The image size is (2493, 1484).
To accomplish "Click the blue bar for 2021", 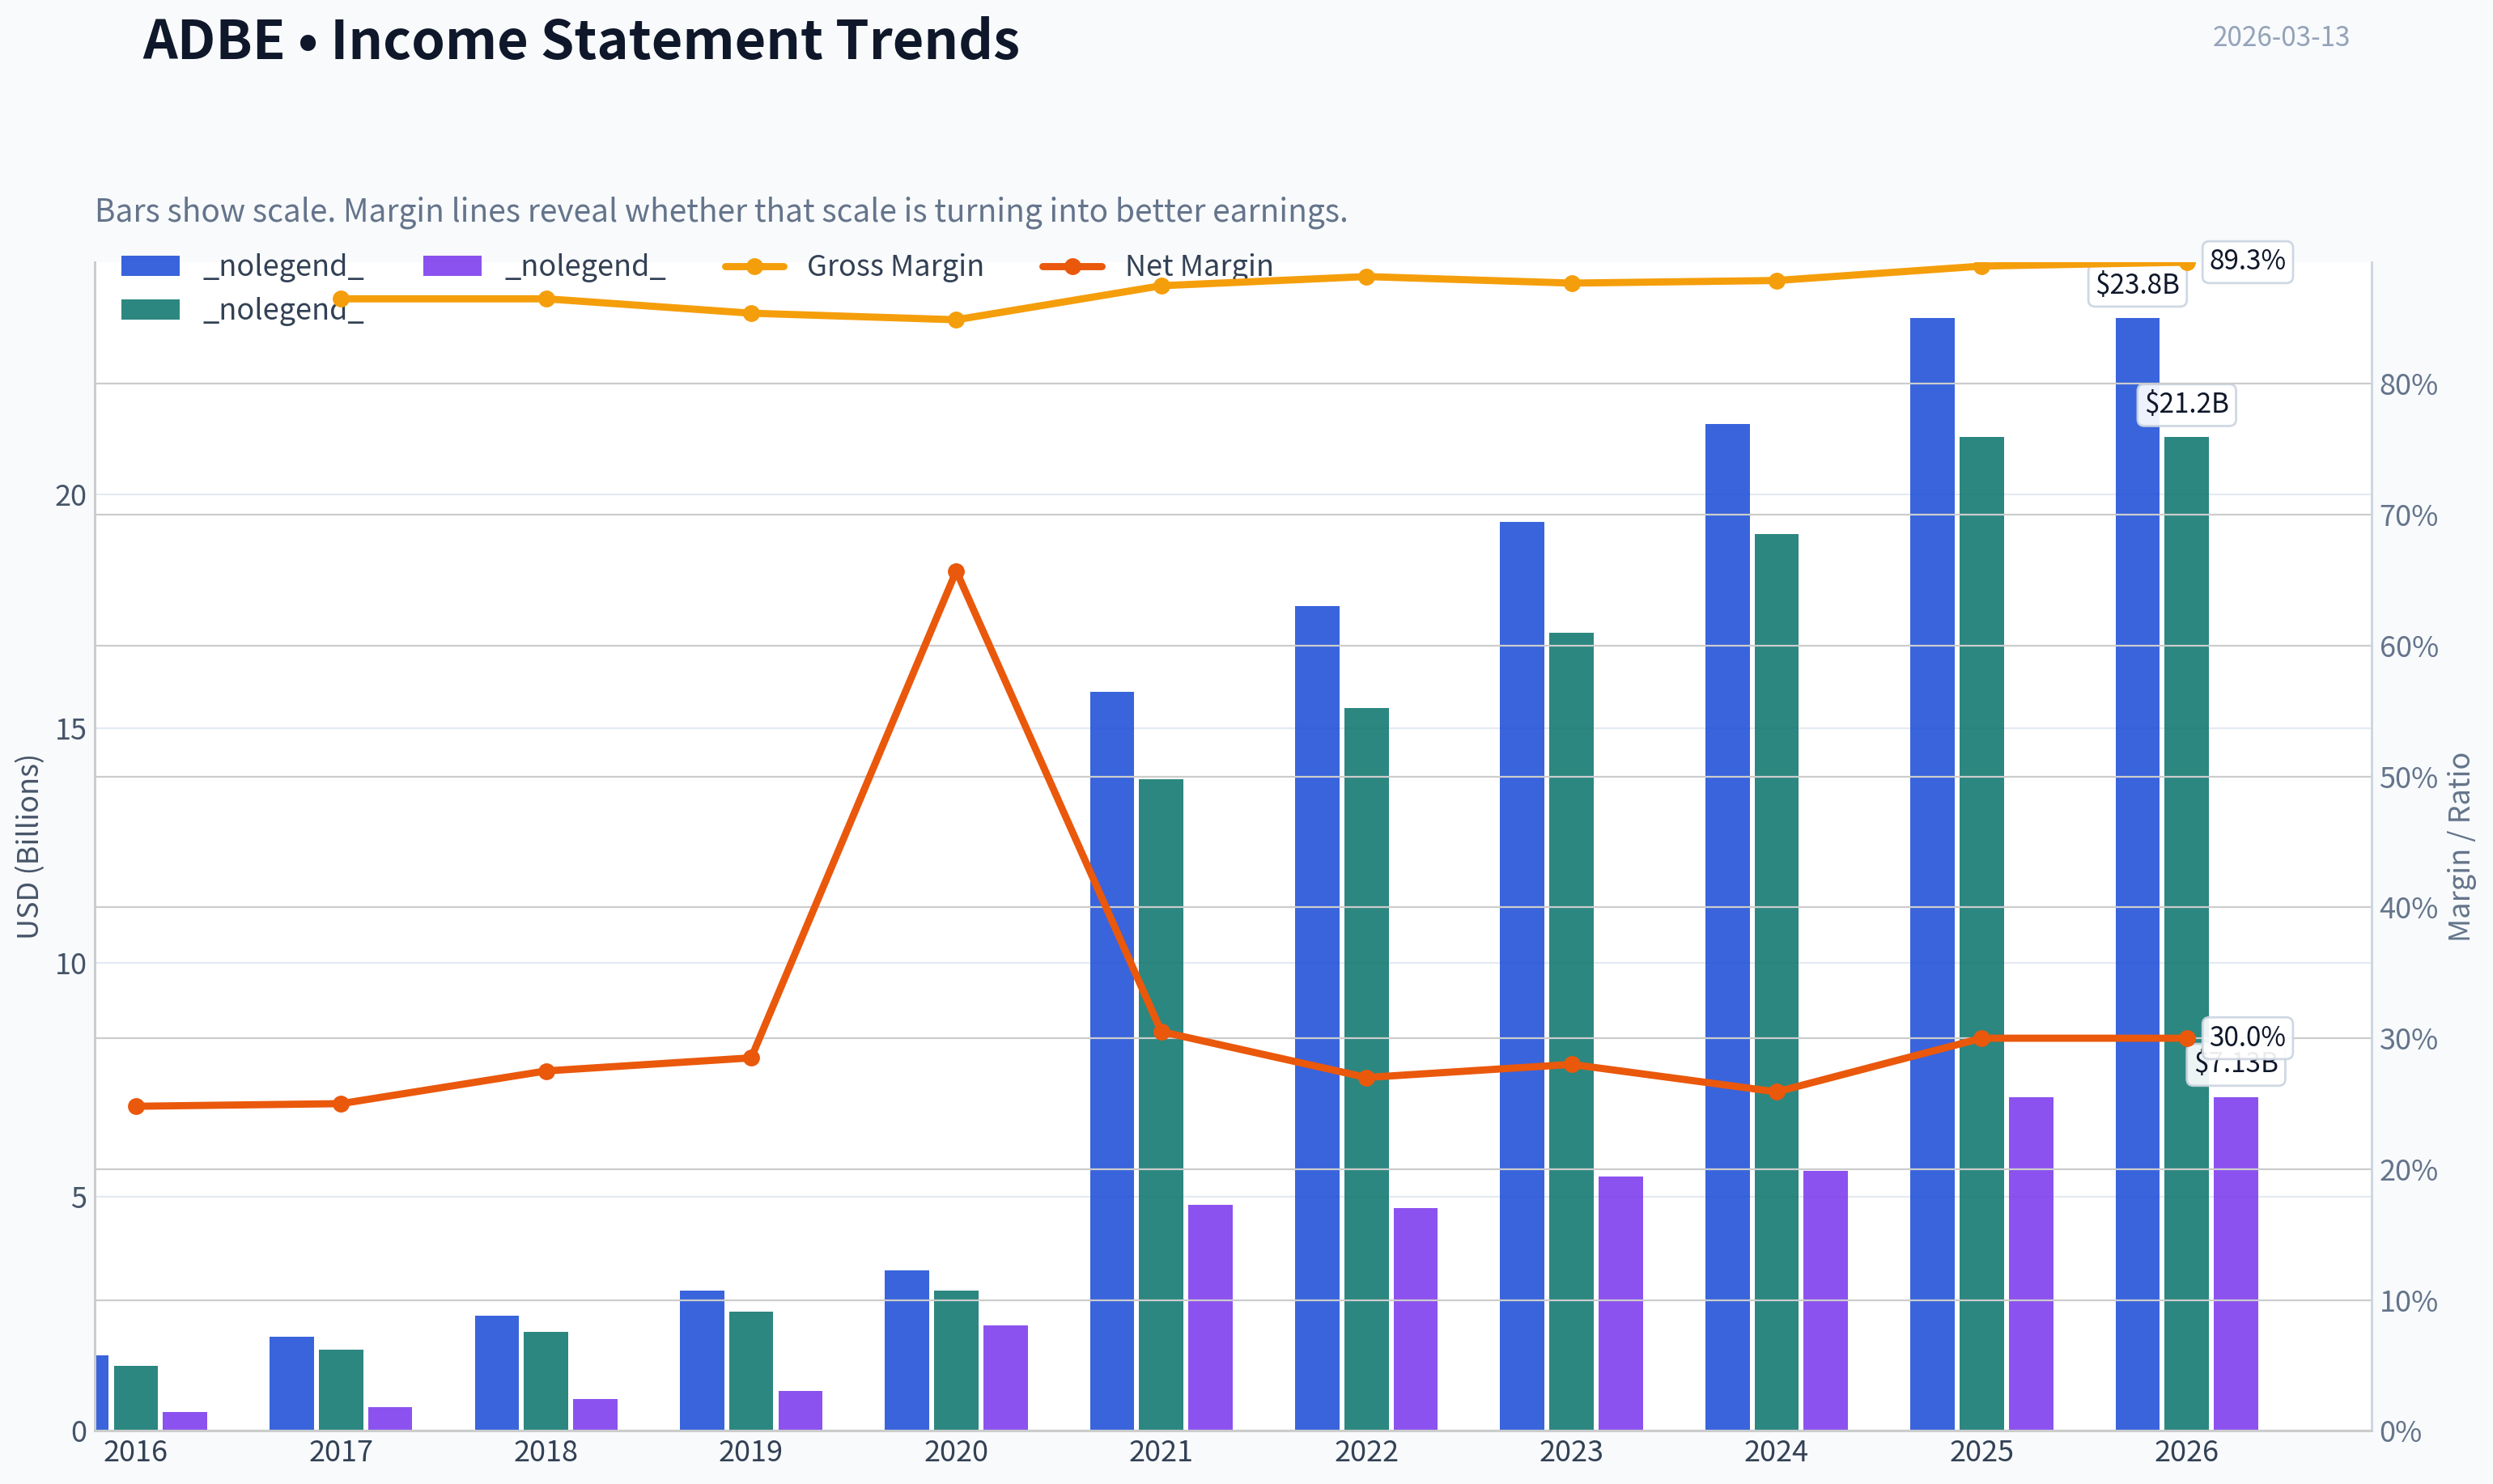I will pos(1112,1061).
